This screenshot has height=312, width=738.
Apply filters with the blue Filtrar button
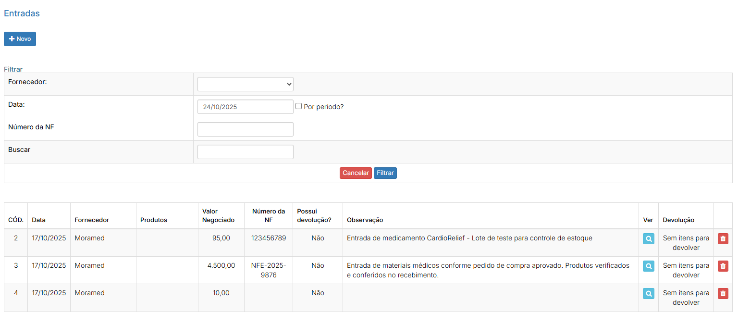(385, 173)
